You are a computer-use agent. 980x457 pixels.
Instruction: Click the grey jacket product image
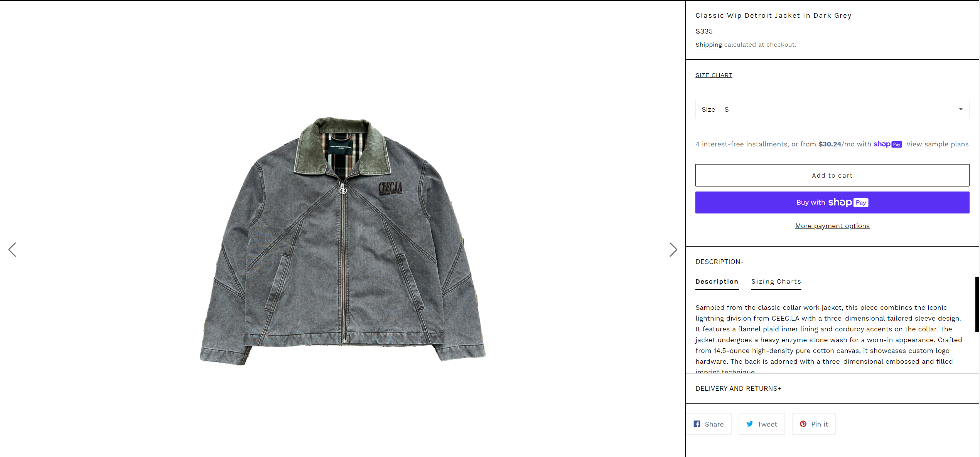342,241
